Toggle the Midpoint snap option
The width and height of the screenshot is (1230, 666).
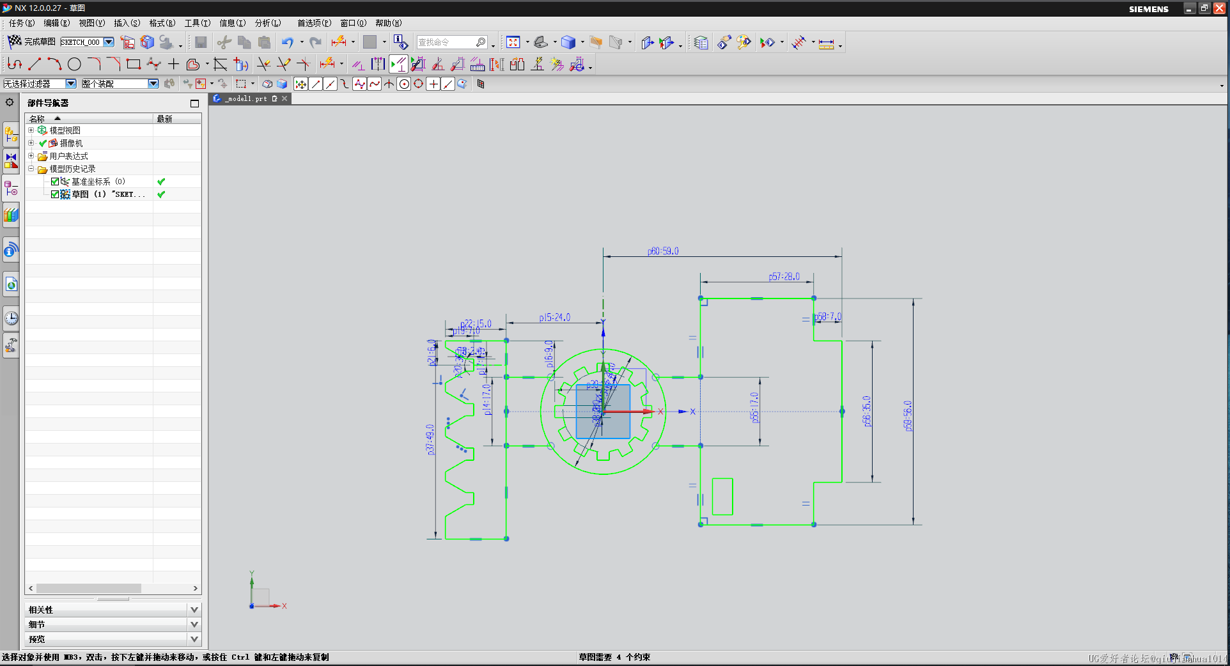[x=331, y=84]
